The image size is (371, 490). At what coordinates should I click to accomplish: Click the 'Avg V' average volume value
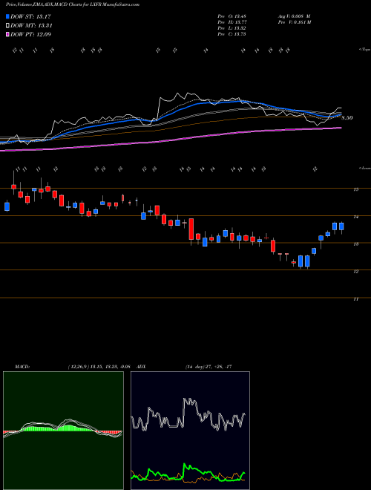[x=294, y=16]
